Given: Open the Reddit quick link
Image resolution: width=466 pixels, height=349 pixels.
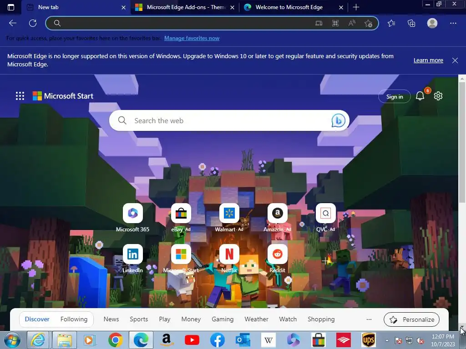Looking at the screenshot, I should click(x=277, y=259).
